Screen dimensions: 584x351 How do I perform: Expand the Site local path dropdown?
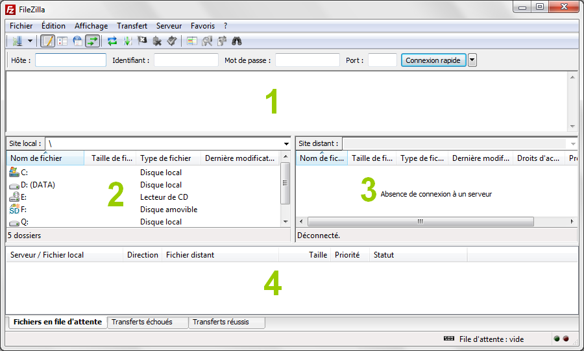pos(286,143)
